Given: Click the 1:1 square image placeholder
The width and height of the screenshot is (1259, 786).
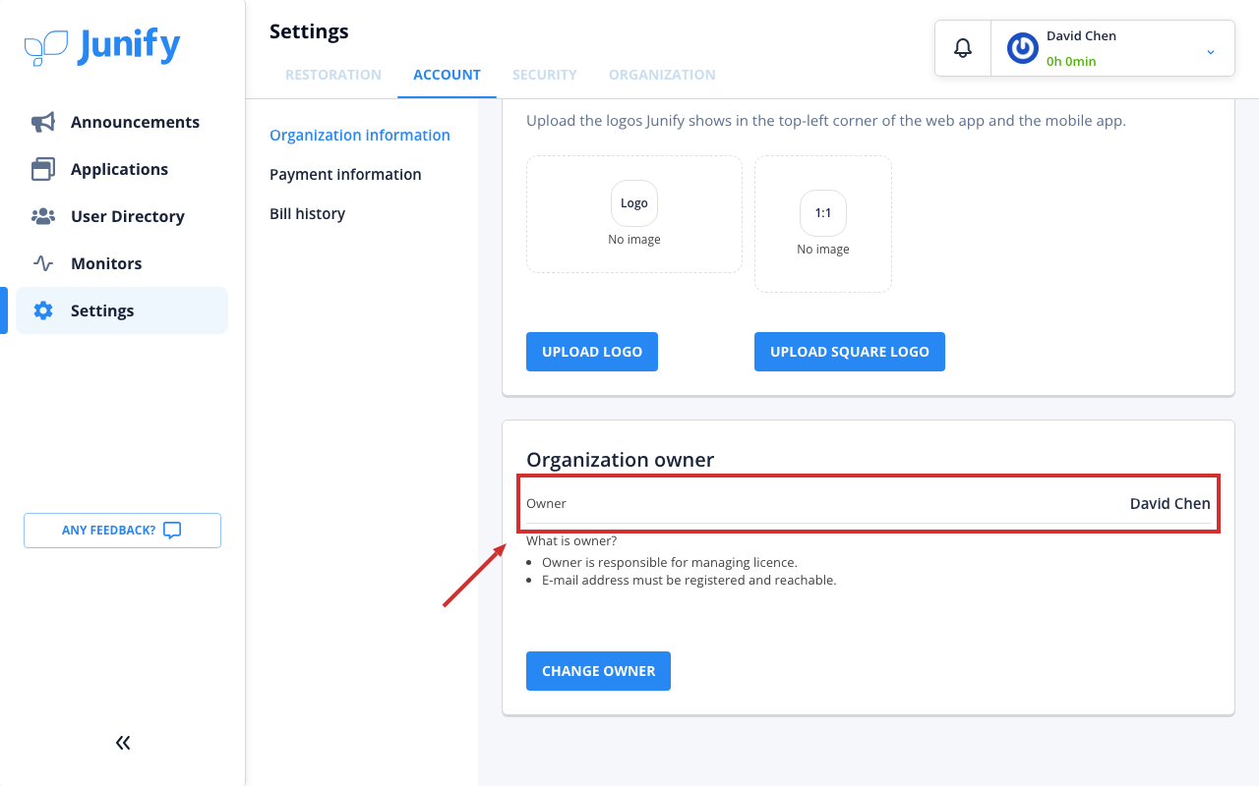Looking at the screenshot, I should (823, 224).
